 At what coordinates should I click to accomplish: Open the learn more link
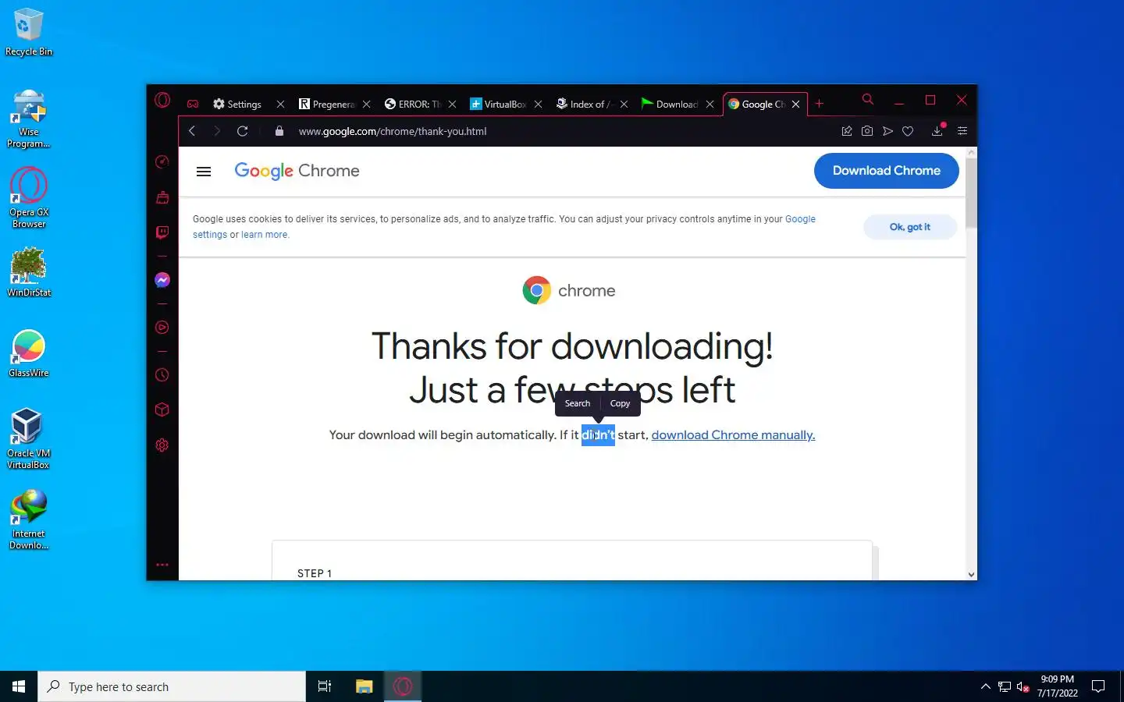click(265, 235)
